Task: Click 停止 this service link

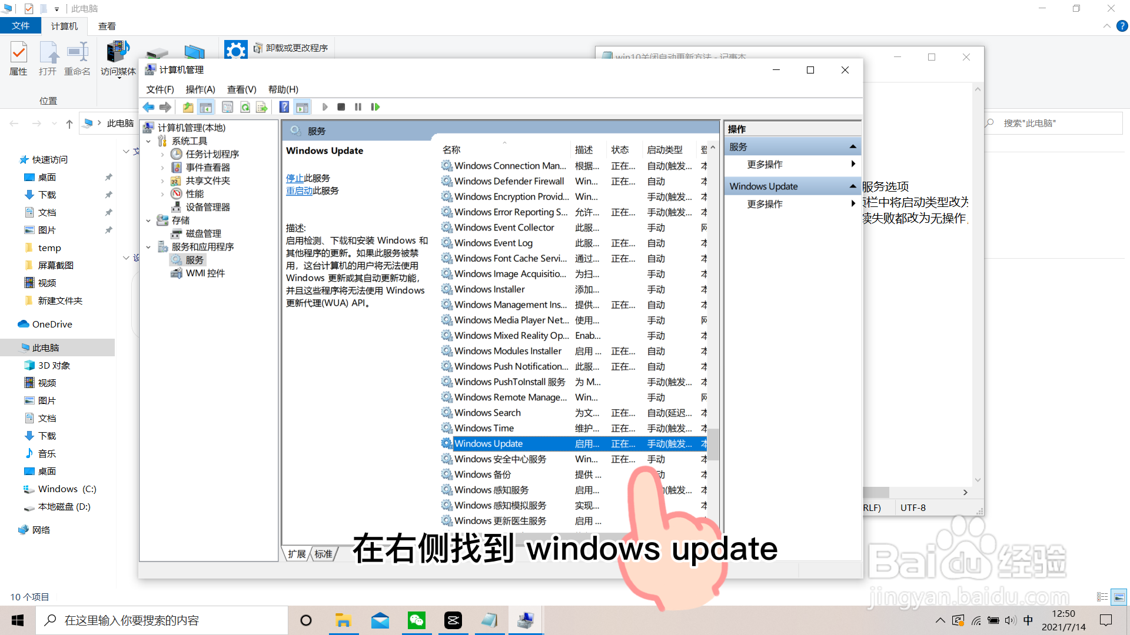Action: tap(295, 178)
